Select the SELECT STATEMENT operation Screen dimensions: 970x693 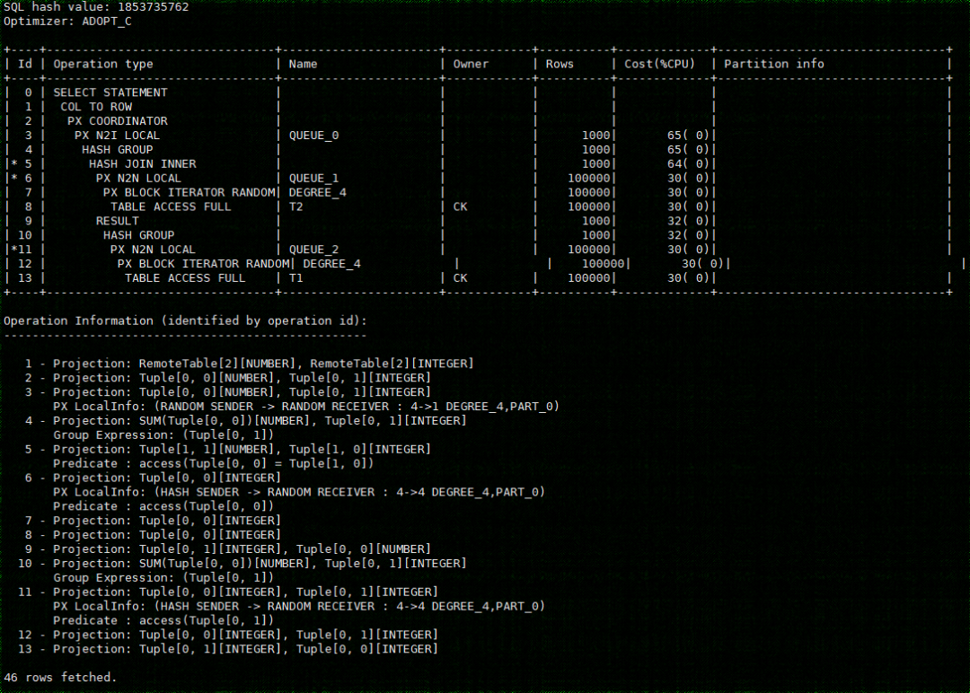110,92
